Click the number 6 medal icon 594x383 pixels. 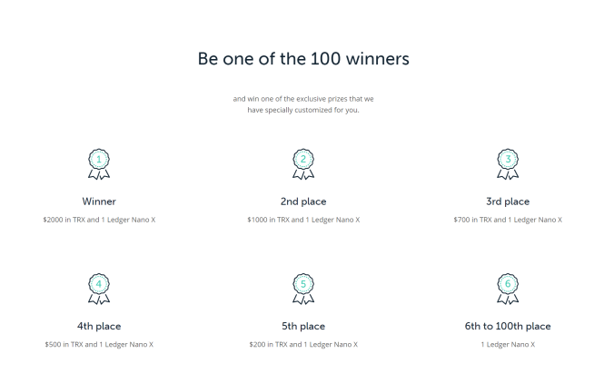click(508, 290)
